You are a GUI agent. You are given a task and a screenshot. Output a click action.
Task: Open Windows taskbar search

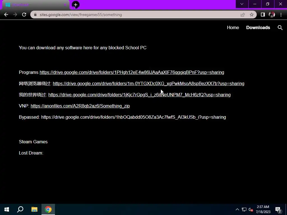[x=20, y=209]
